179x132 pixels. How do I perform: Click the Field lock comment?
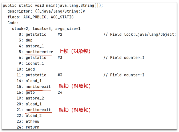tap(139, 34)
